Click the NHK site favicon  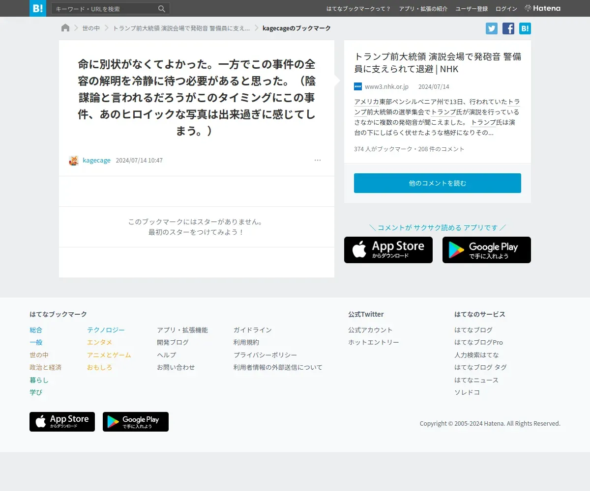pyautogui.click(x=358, y=86)
